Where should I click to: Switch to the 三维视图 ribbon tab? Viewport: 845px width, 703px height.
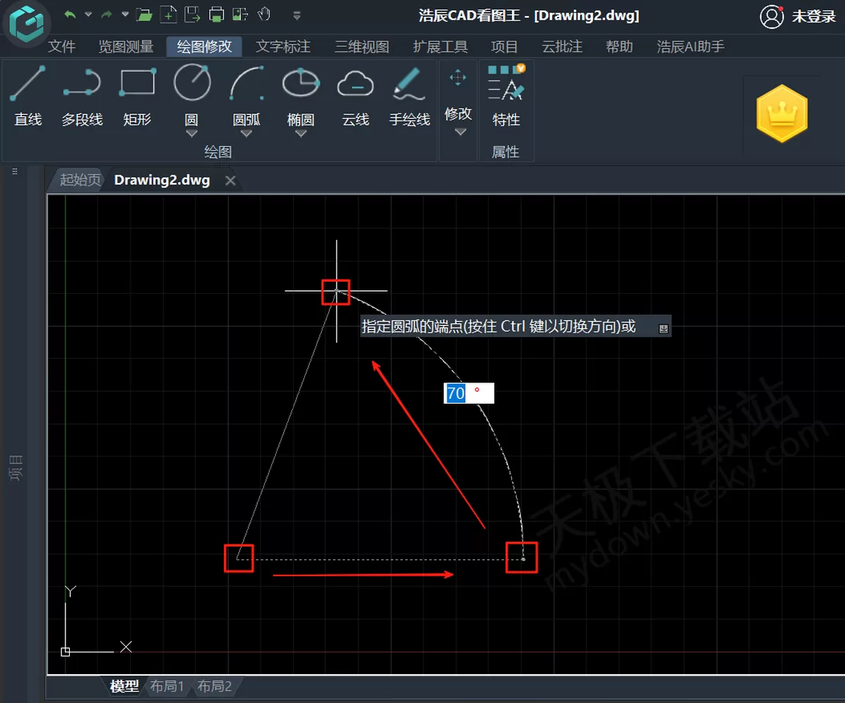pyautogui.click(x=362, y=46)
